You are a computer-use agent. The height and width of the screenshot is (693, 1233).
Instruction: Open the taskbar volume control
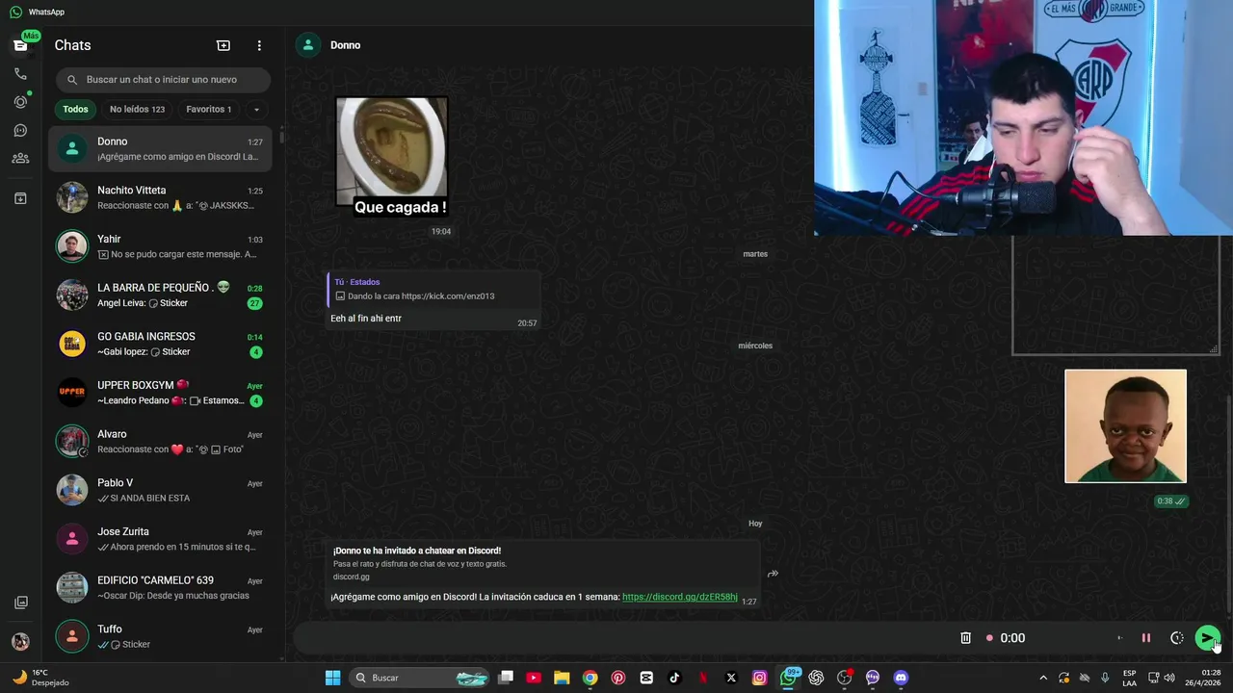(1169, 678)
